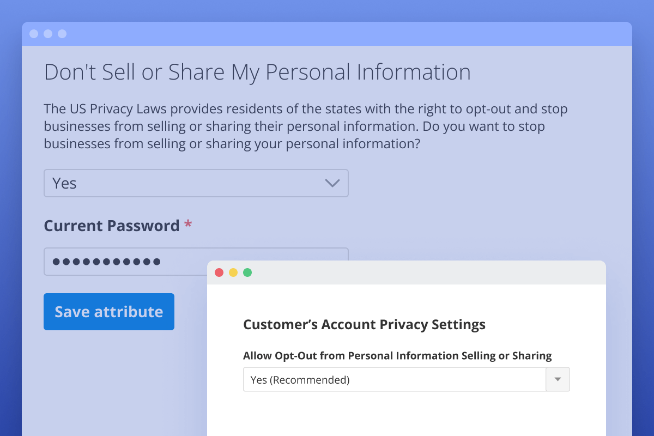
Task: Select the "Yes (Recommended)" value text
Action: pos(299,379)
